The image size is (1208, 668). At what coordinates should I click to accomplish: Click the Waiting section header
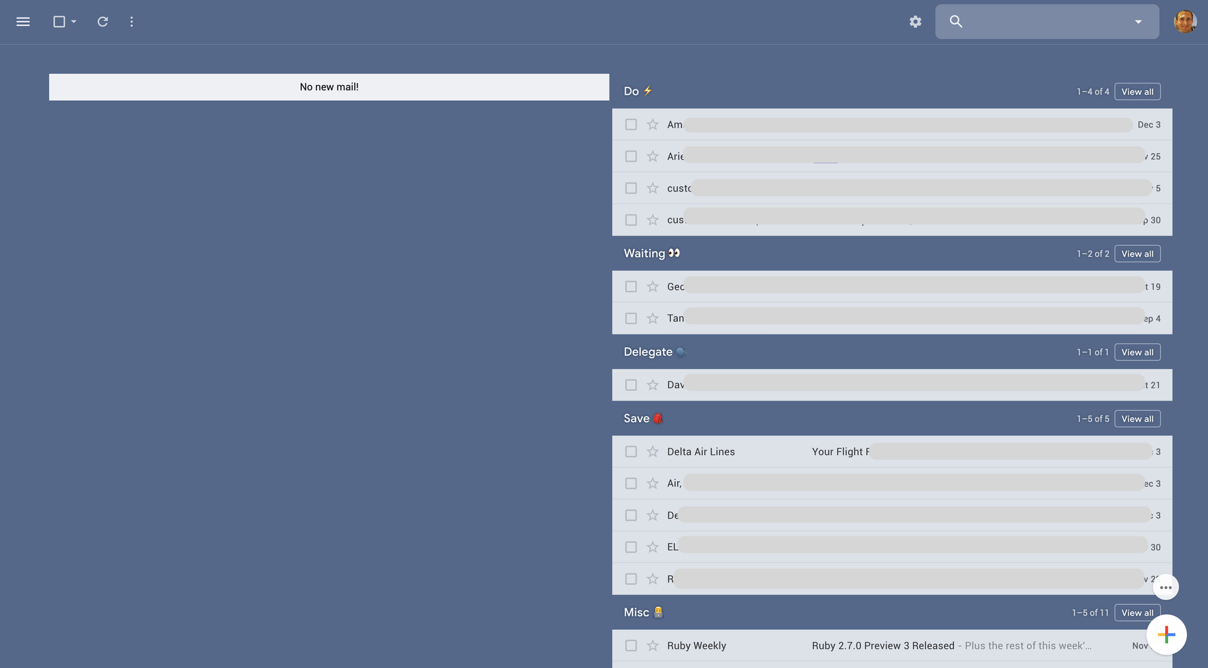point(644,254)
